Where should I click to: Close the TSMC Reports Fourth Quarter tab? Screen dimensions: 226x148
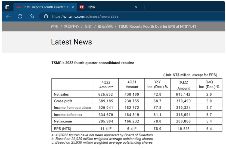[73, 7]
